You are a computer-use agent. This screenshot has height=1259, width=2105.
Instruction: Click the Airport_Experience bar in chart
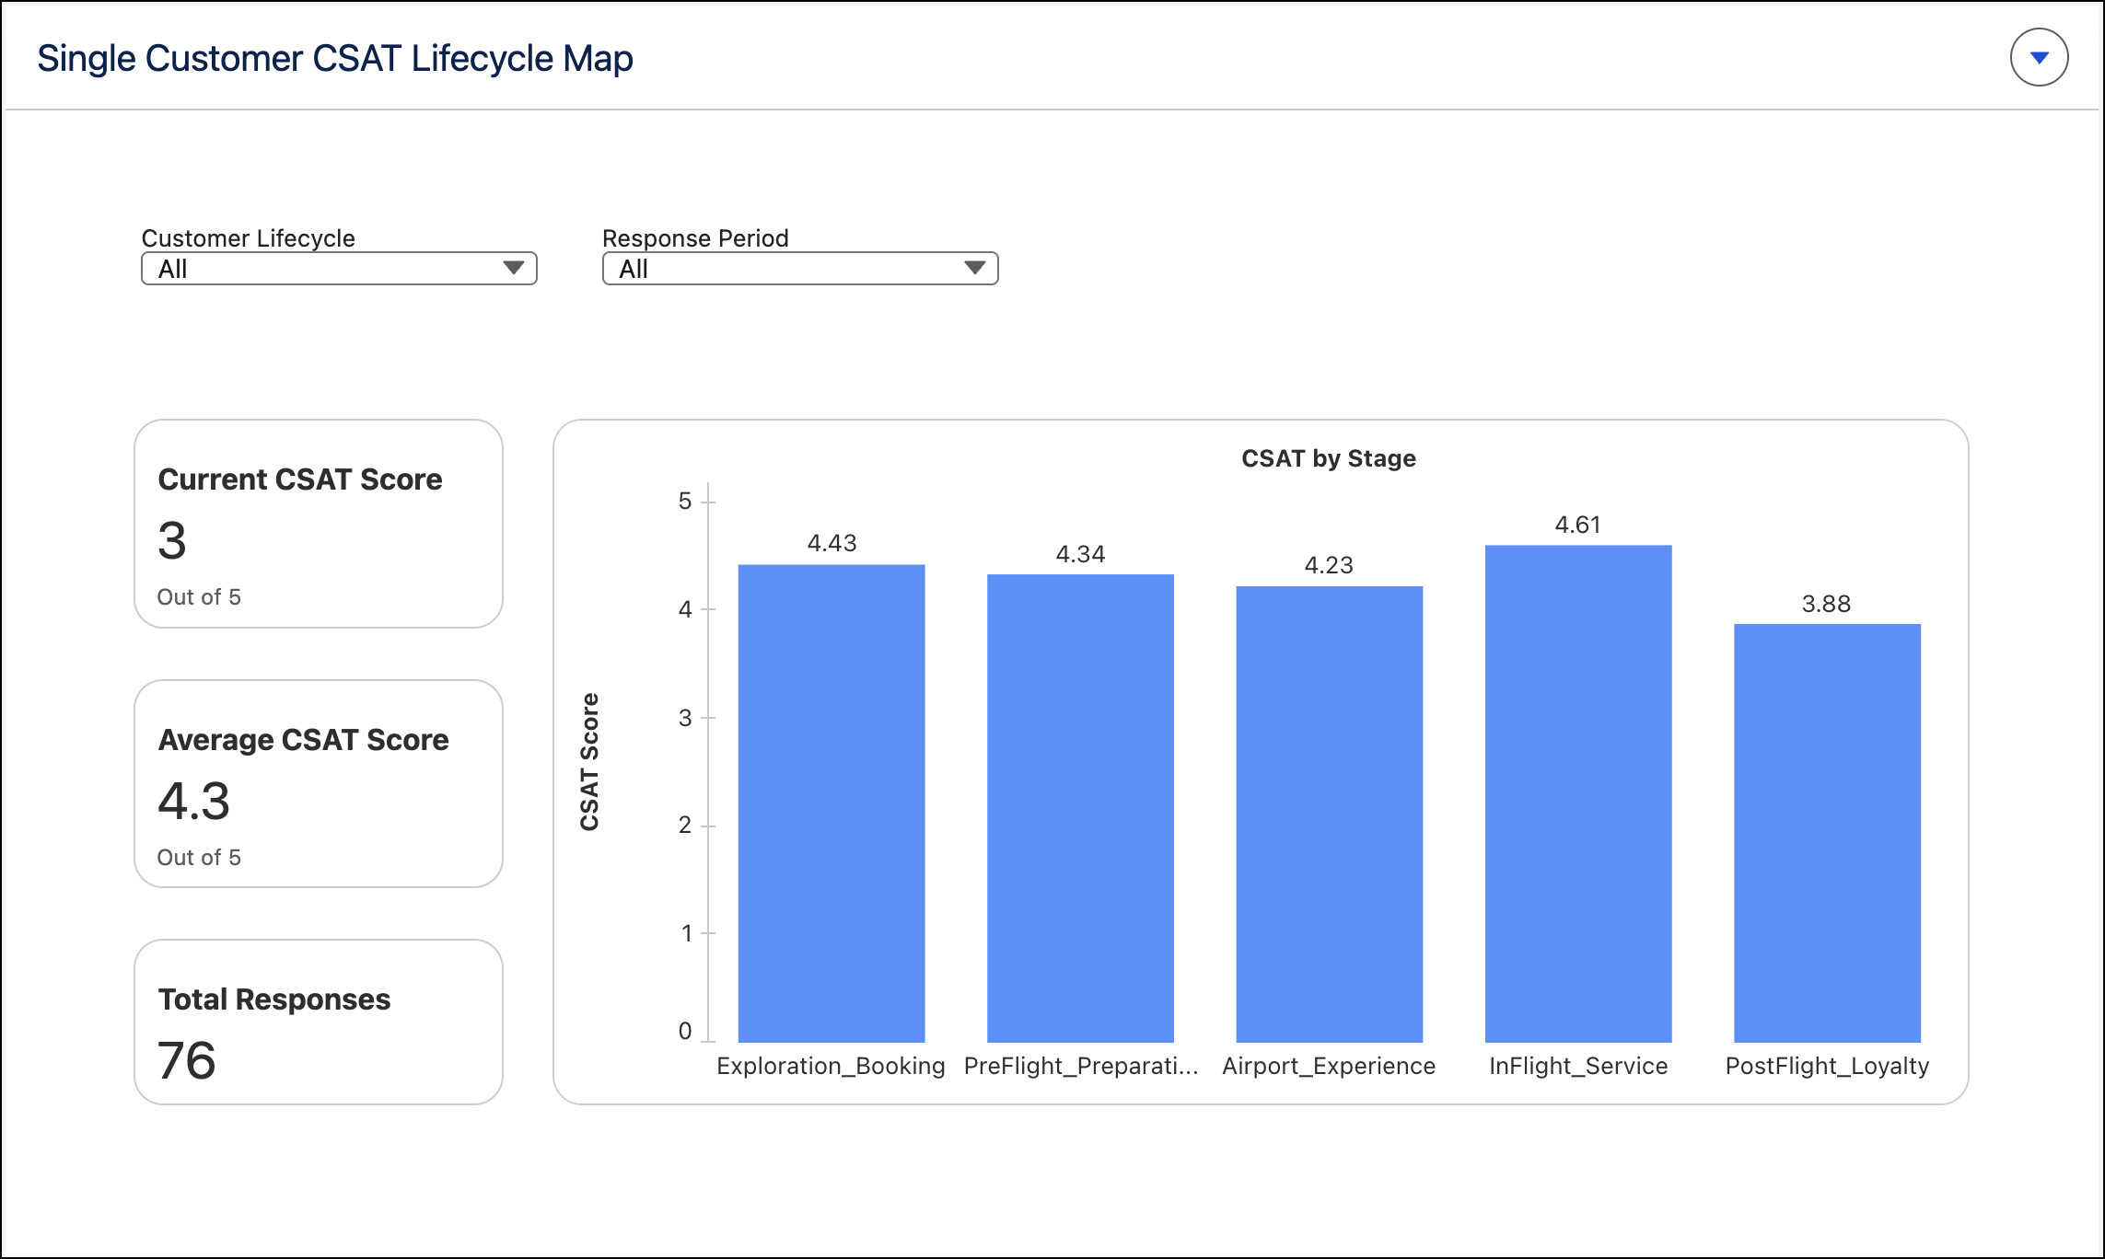coord(1329,814)
